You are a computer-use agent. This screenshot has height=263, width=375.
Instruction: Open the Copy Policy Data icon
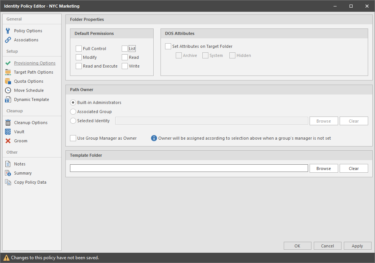click(x=8, y=182)
